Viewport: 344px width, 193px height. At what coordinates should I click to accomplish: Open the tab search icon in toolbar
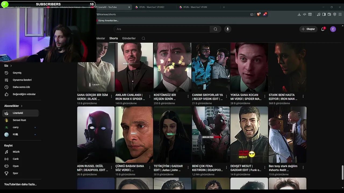310,14
